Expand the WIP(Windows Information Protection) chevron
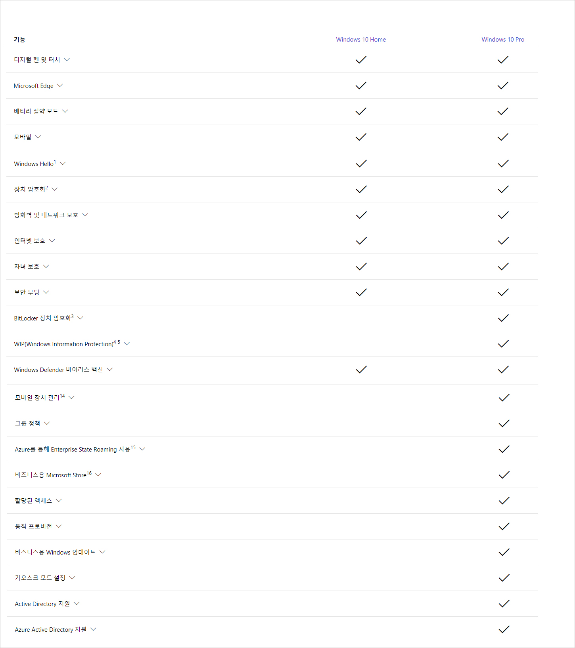575x648 pixels. (127, 344)
